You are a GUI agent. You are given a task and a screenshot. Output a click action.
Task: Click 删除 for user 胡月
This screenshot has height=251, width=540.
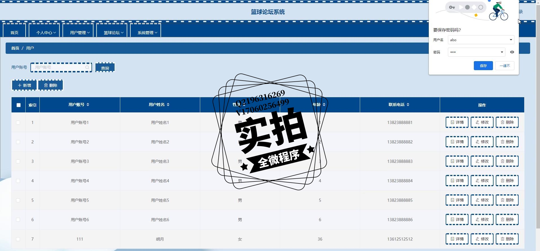[x=507, y=239]
